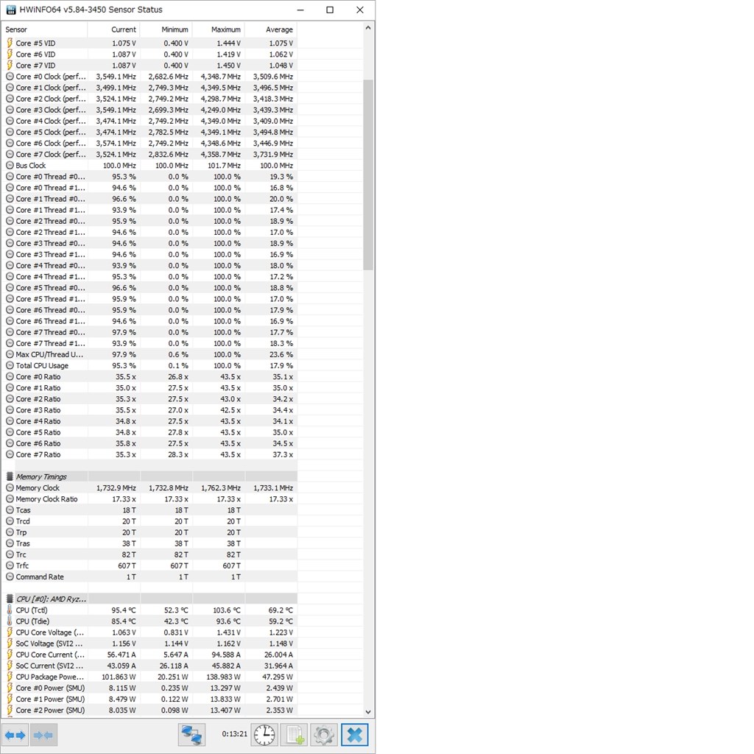Select the Core #3 Thread #0 usage row

click(149, 243)
